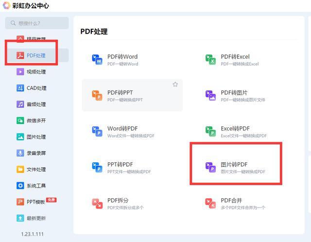
Task: Click the Word转PDF tool icon
Action: 97,131
